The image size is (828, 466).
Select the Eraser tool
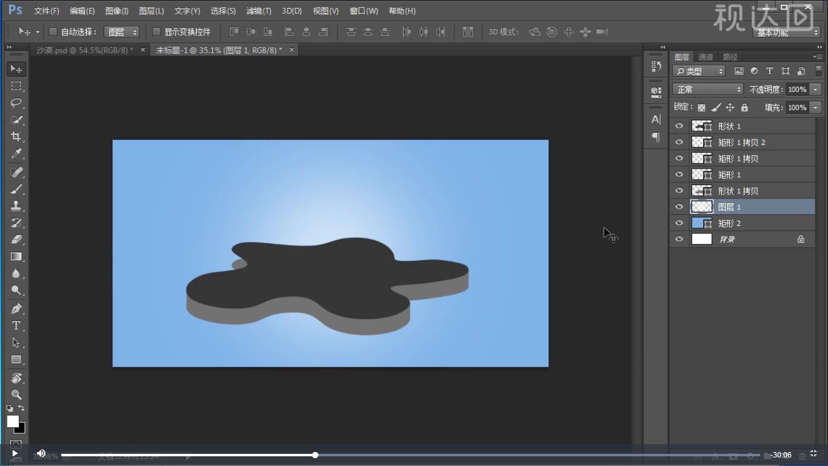click(16, 239)
